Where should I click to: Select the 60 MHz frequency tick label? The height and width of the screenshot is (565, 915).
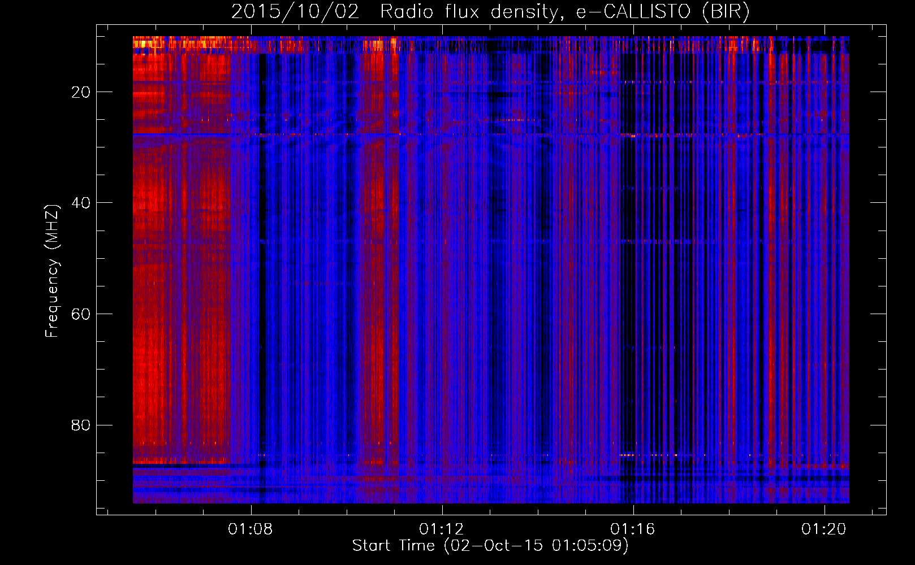(81, 314)
